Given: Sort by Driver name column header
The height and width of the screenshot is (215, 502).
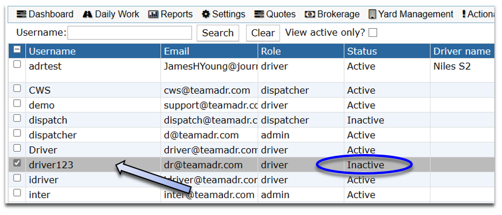Looking at the screenshot, I should click(462, 51).
